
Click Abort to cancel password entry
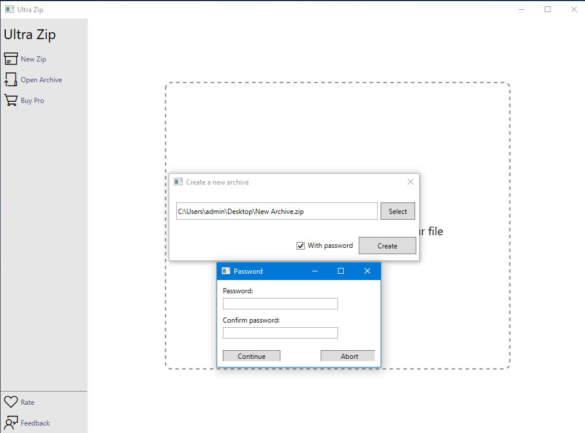point(347,355)
